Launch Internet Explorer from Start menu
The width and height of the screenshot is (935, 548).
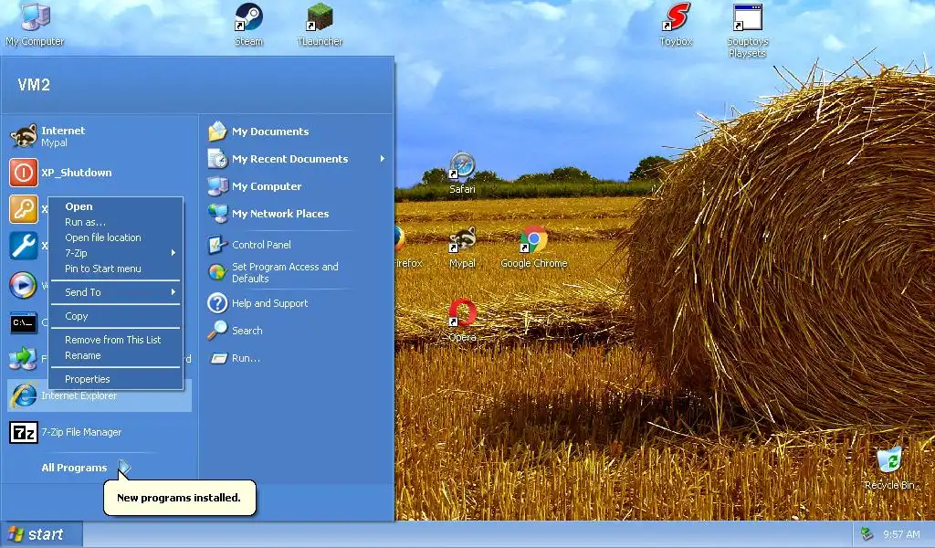99,395
